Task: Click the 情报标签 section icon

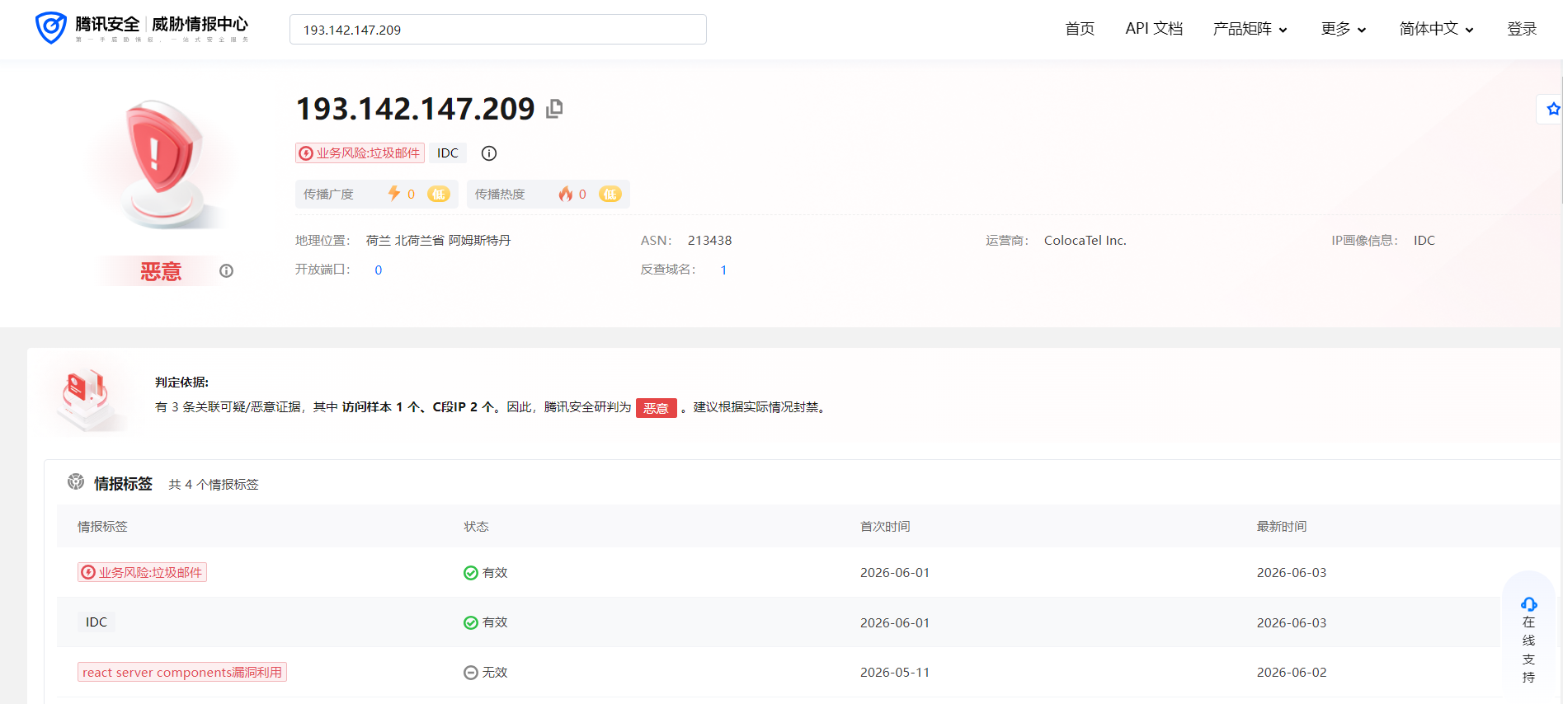Action: [x=76, y=482]
